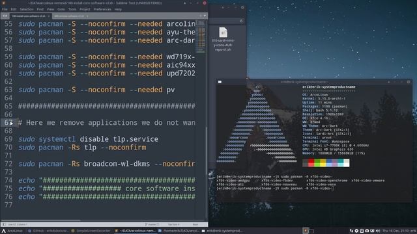Click the network tray icon
417x234 pixels.
pyautogui.click(x=351, y=231)
